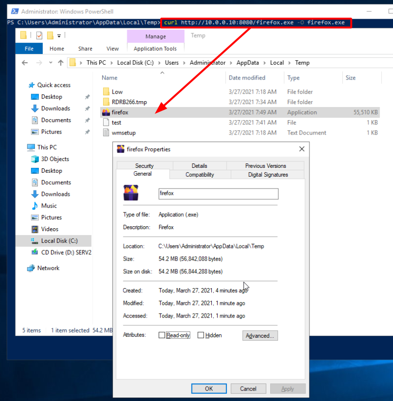The height and width of the screenshot is (401, 393).
Task: Click the pin icon beside Downloads
Action: [87, 108]
